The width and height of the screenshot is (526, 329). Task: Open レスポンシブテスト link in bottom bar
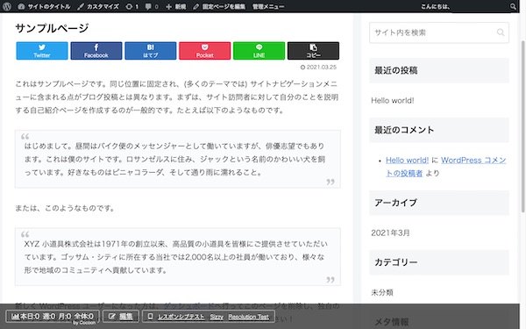tap(181, 317)
